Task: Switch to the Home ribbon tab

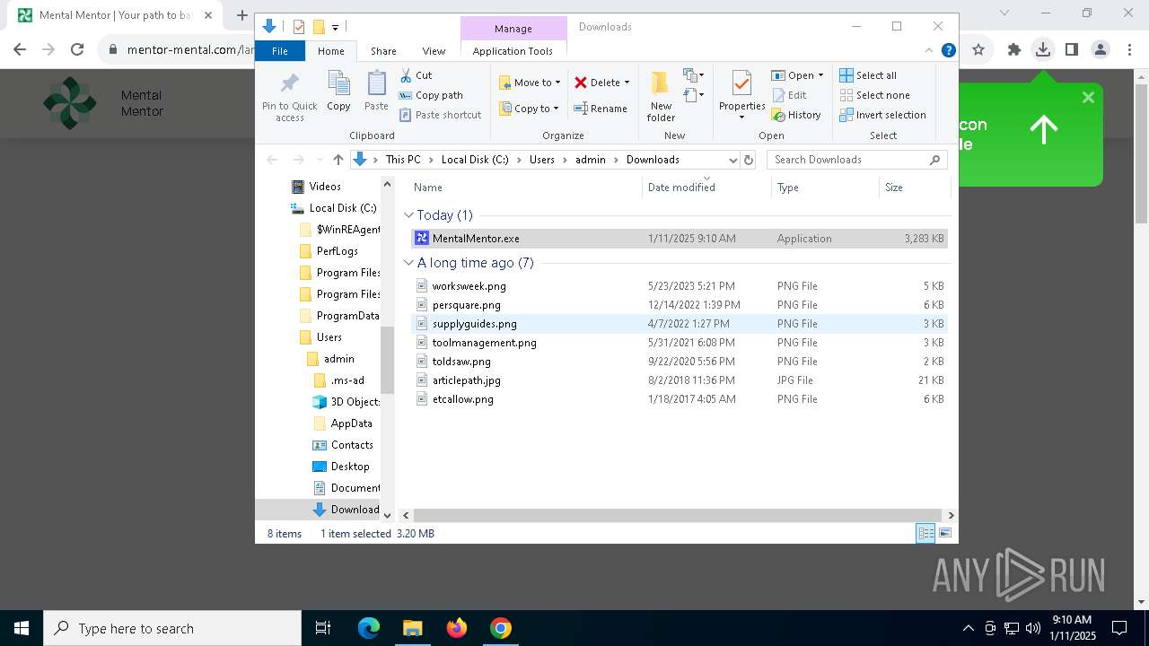Action: tap(330, 51)
